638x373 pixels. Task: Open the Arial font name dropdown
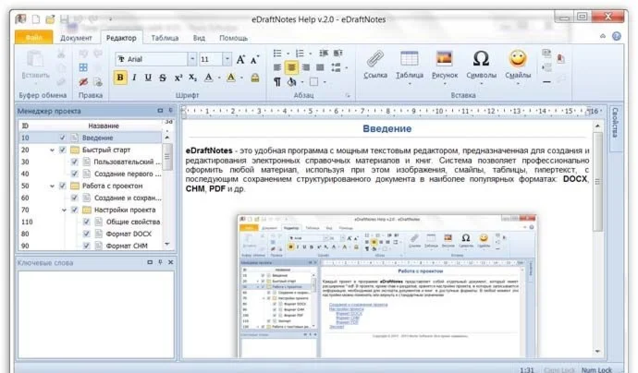pos(192,59)
